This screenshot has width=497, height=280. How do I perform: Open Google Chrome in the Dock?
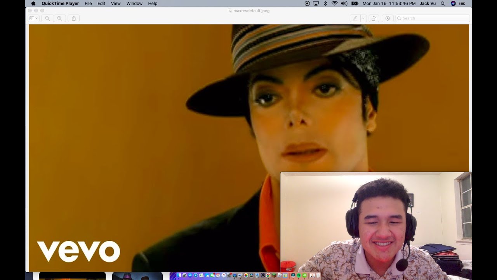point(268,275)
